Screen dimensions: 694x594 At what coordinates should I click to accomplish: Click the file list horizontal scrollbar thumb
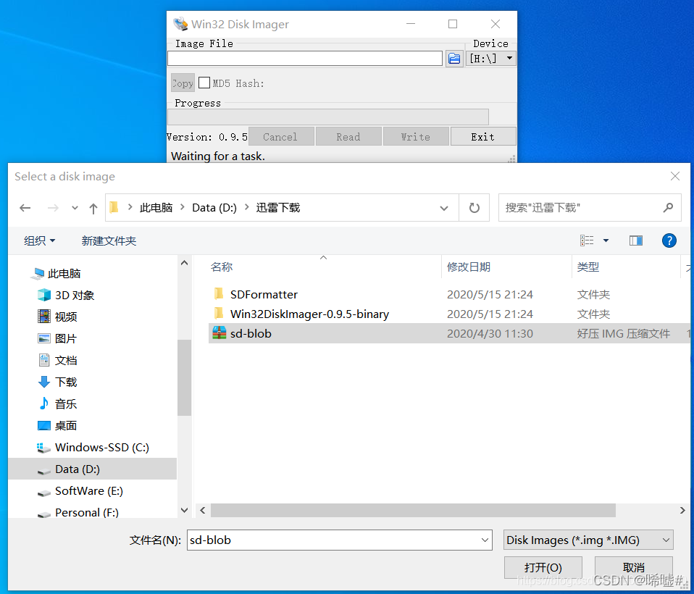(413, 511)
